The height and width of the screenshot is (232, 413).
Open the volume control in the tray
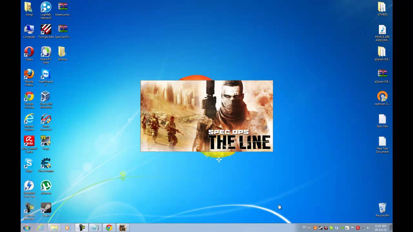(368, 228)
